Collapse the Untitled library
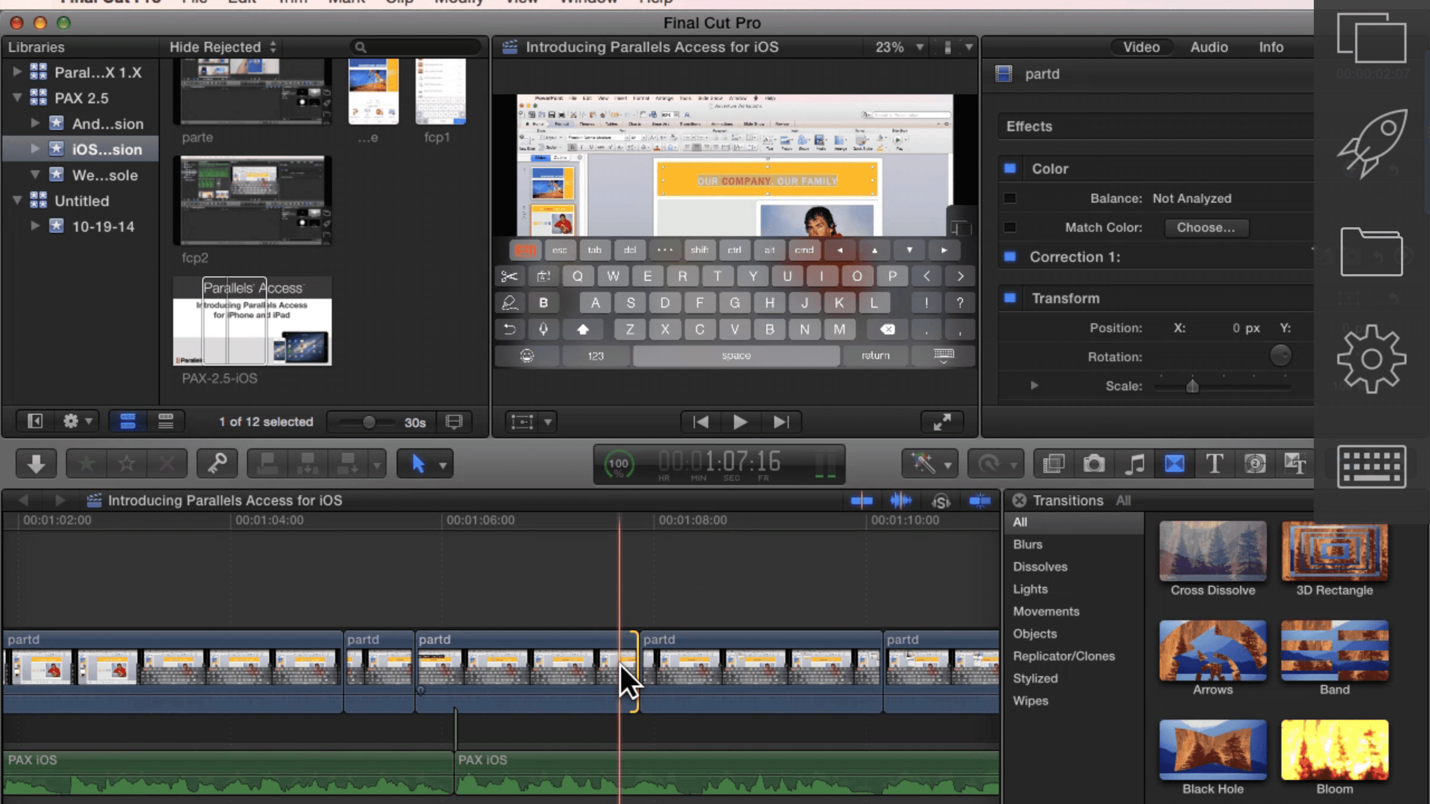 (x=17, y=200)
